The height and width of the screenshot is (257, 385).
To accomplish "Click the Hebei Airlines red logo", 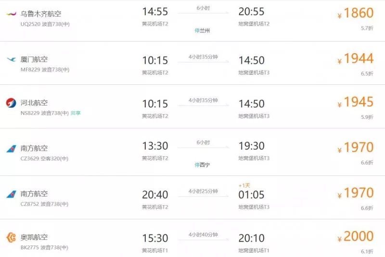I will pyautogui.click(x=11, y=103).
